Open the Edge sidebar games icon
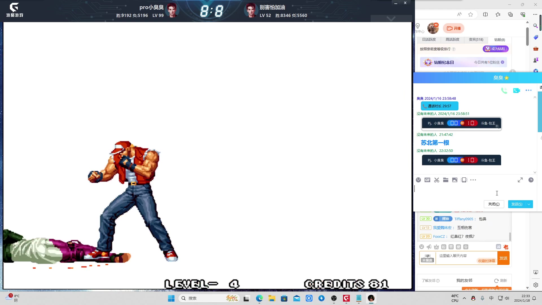The width and height of the screenshot is (542, 305). 536,60
